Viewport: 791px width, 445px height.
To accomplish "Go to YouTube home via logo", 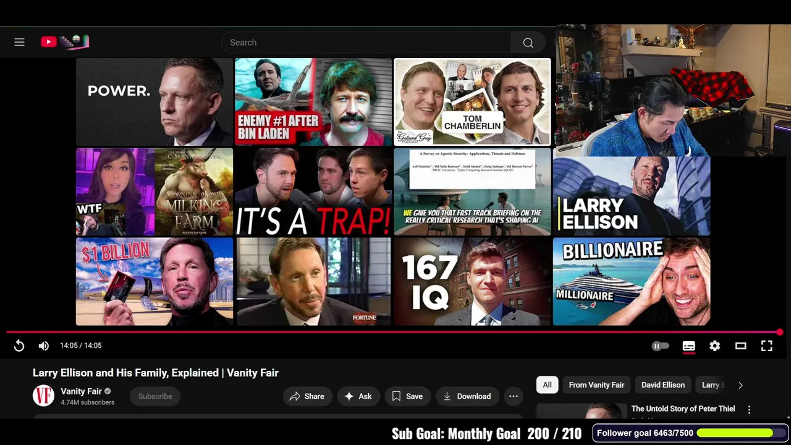I will [x=65, y=42].
